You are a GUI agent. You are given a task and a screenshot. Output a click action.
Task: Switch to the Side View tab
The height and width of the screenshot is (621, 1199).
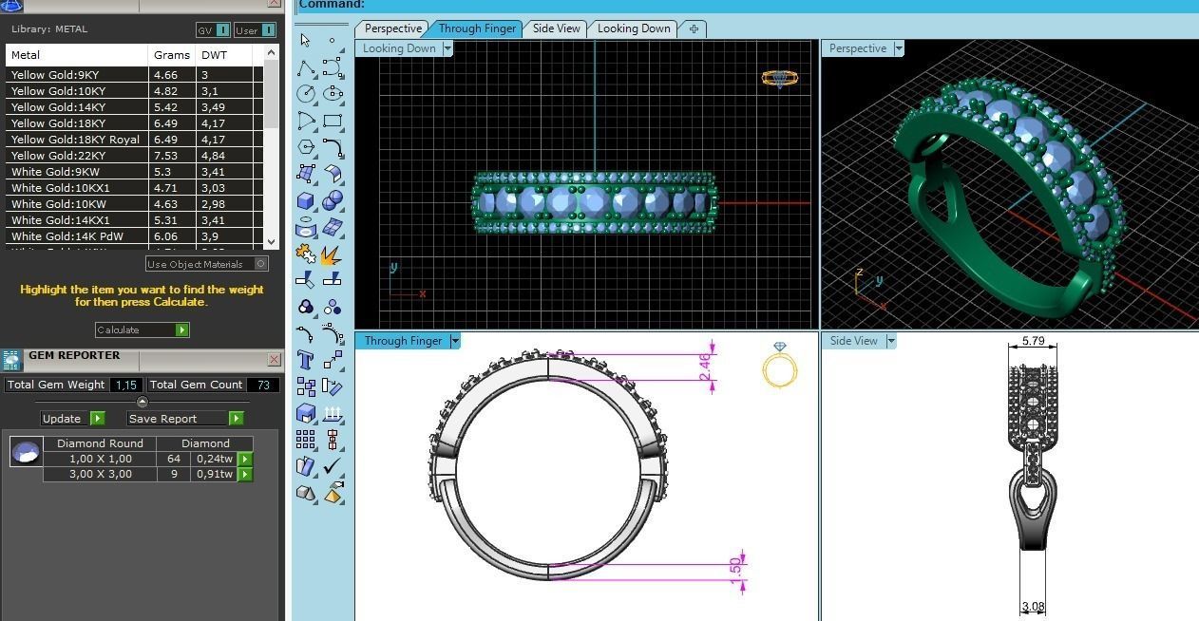pyautogui.click(x=556, y=28)
